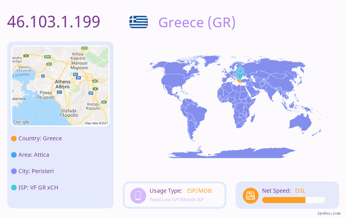The image size is (346, 218).
Task: Click the teal ISP bullet dot
Action: pyautogui.click(x=14, y=188)
